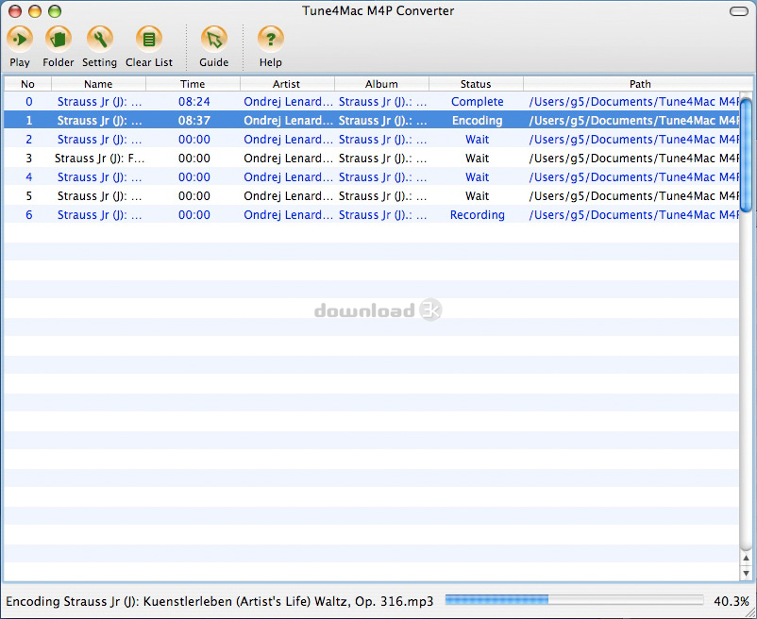This screenshot has width=757, height=619.
Task: Sort by the No column header
Action: 27,84
